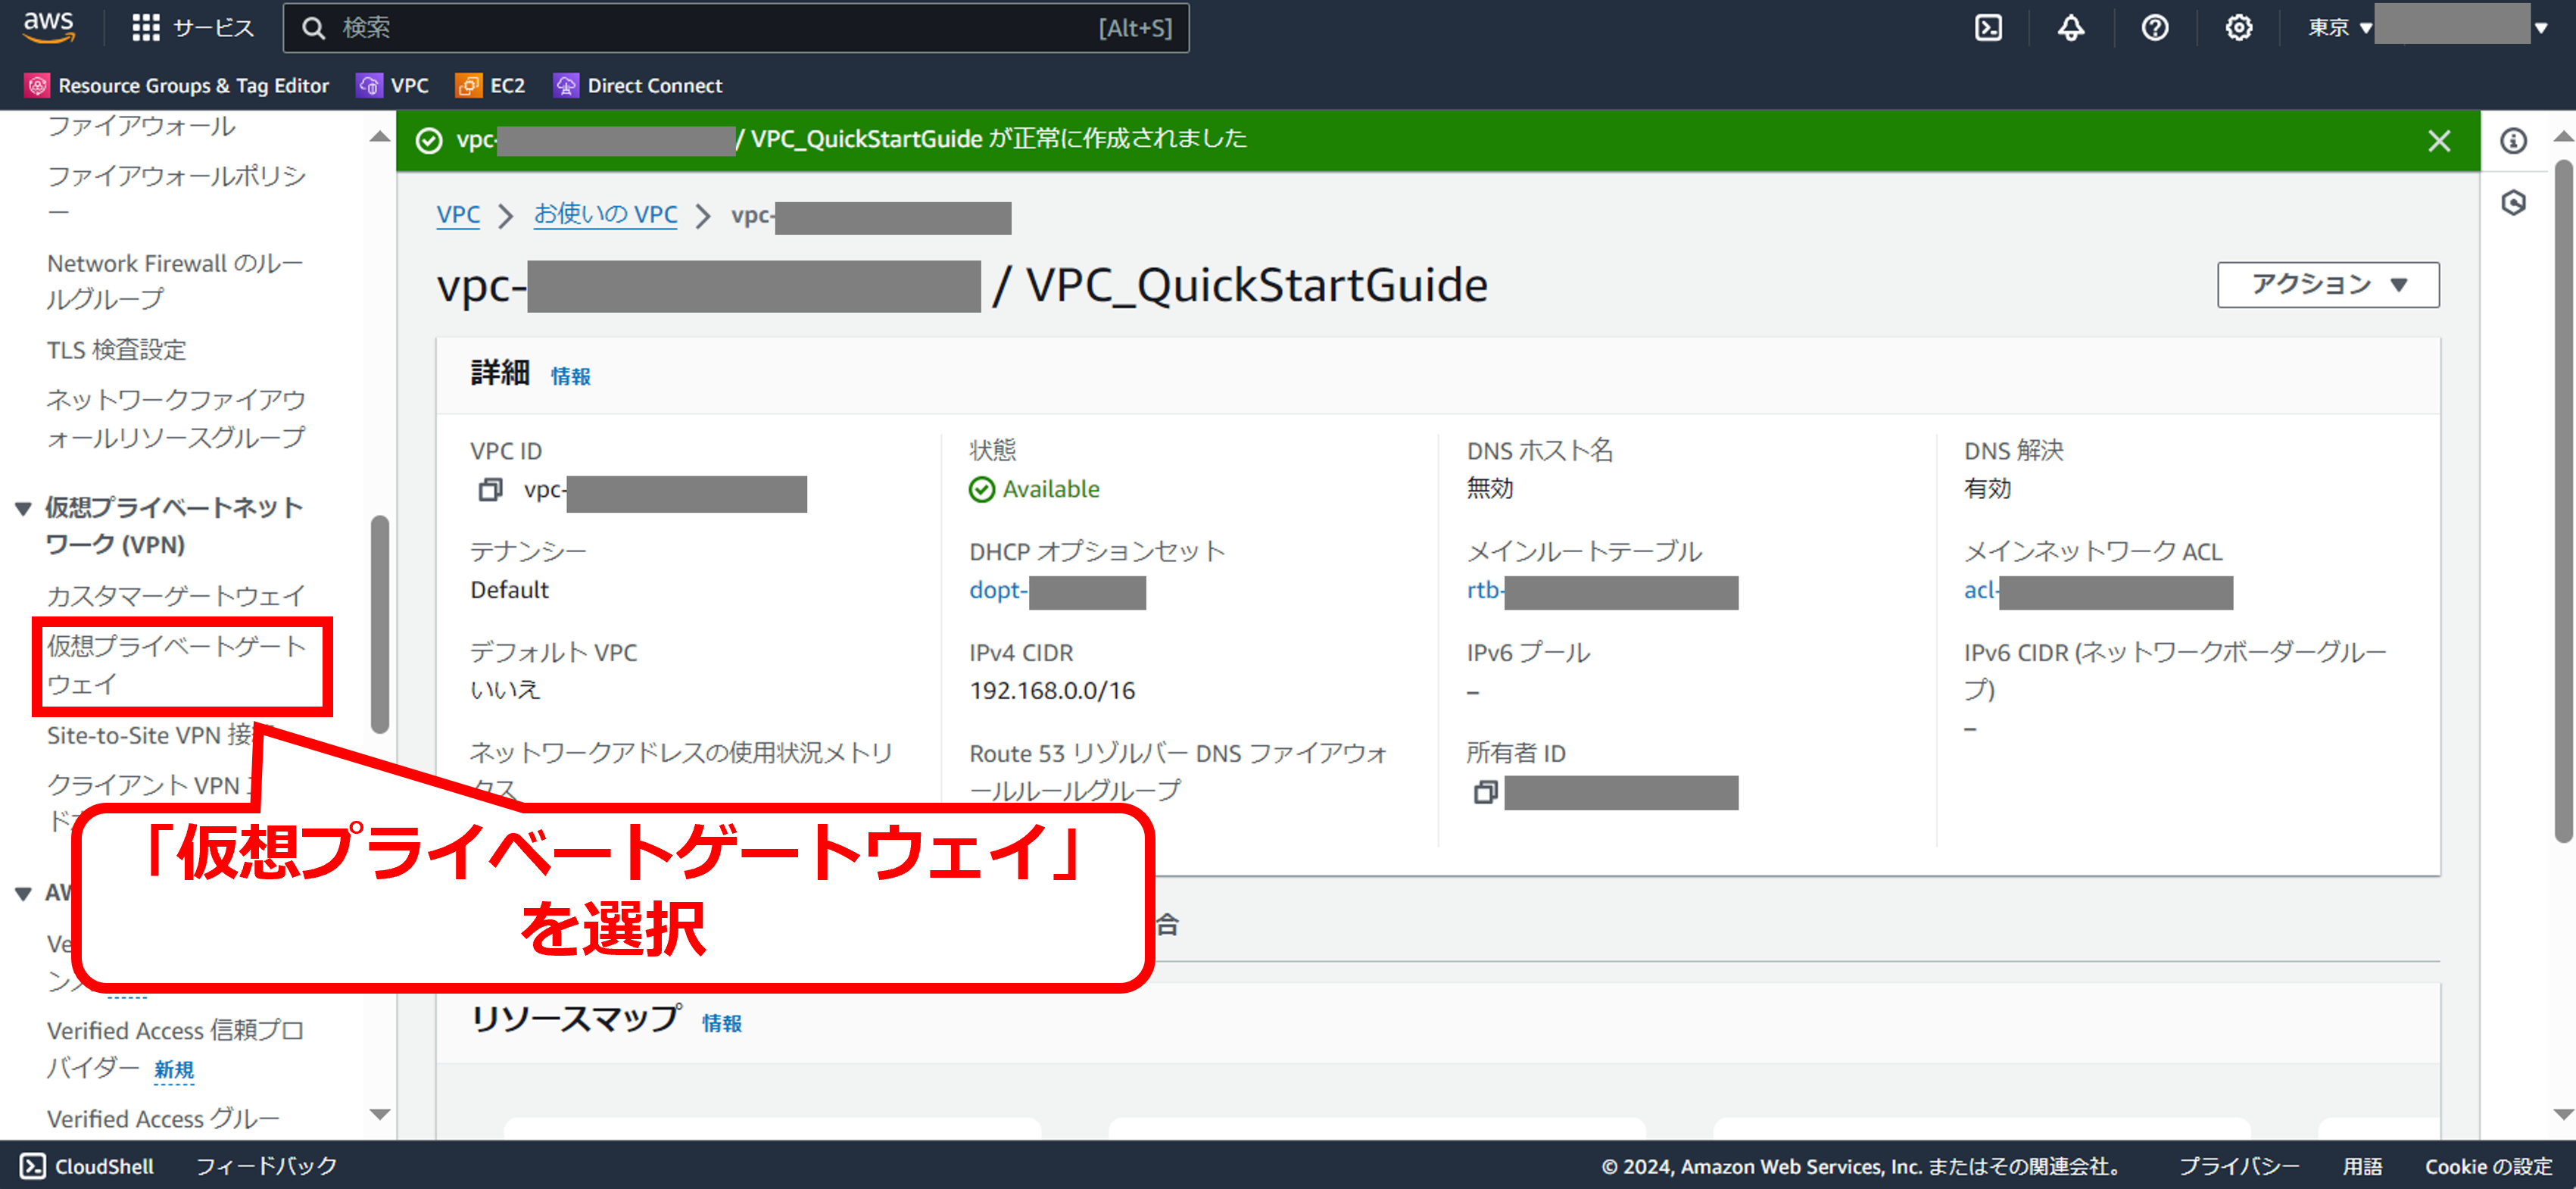The height and width of the screenshot is (1189, 2576).
Task: Copy the owner ID
Action: click(1485, 793)
